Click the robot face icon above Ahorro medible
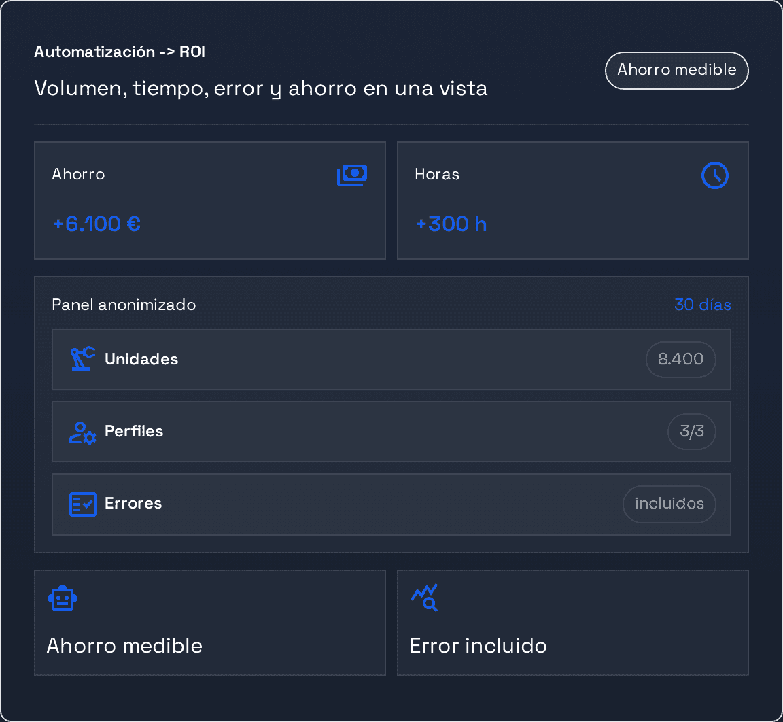The image size is (783, 722). 63,598
